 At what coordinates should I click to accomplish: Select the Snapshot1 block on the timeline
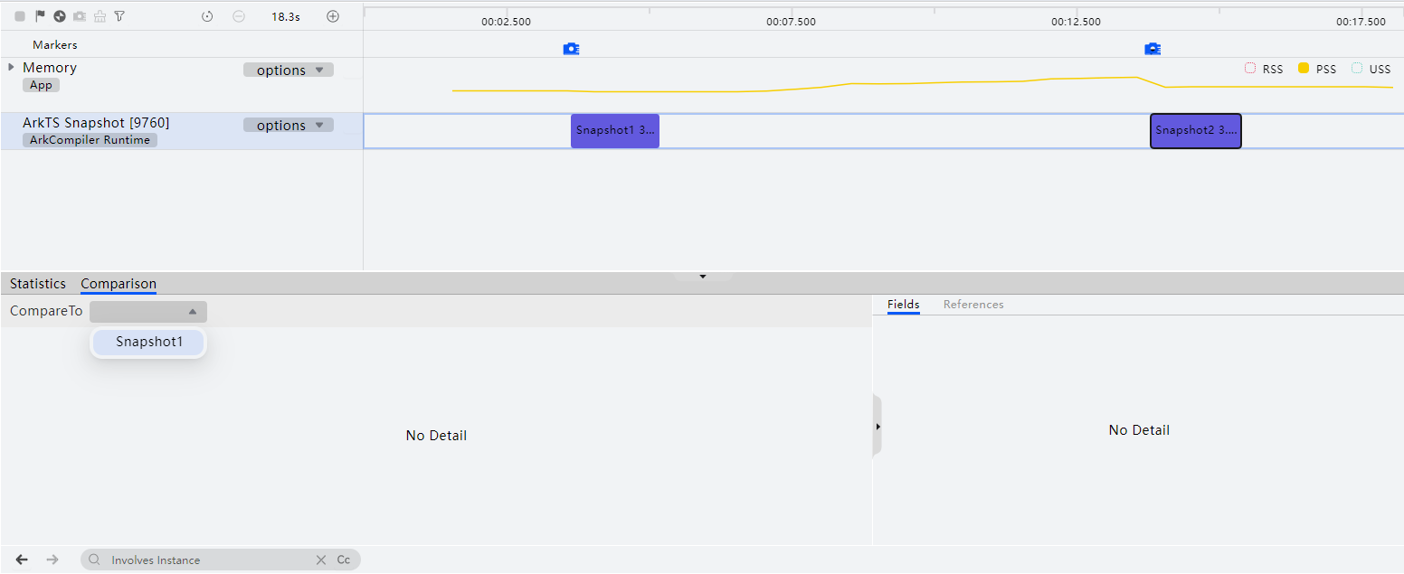click(x=615, y=131)
